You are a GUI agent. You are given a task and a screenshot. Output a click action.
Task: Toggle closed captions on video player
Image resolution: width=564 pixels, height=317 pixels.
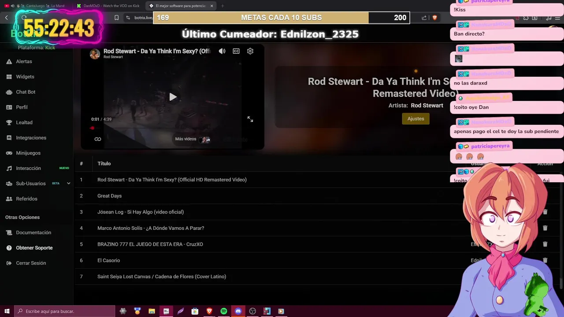tap(236, 51)
